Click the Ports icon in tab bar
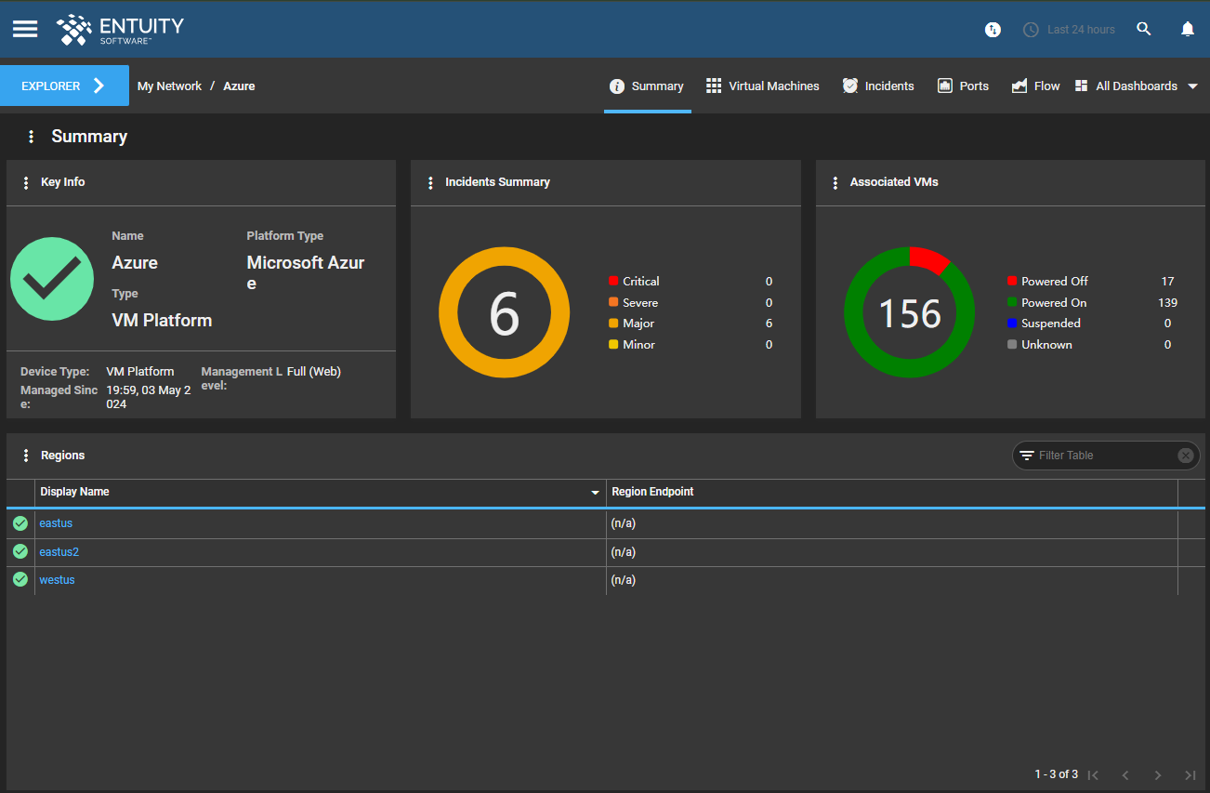This screenshot has width=1210, height=793. point(945,86)
